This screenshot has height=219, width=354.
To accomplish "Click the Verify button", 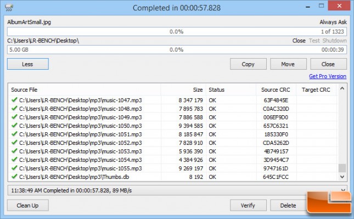I will (x=248, y=205).
